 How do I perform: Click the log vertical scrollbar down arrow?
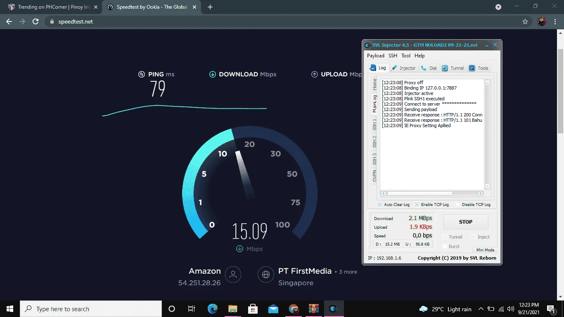pos(487,186)
